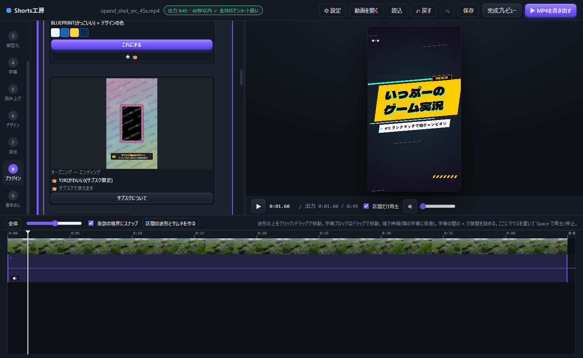
Task: Go to step 4 字幕
Action: [x=13, y=66]
